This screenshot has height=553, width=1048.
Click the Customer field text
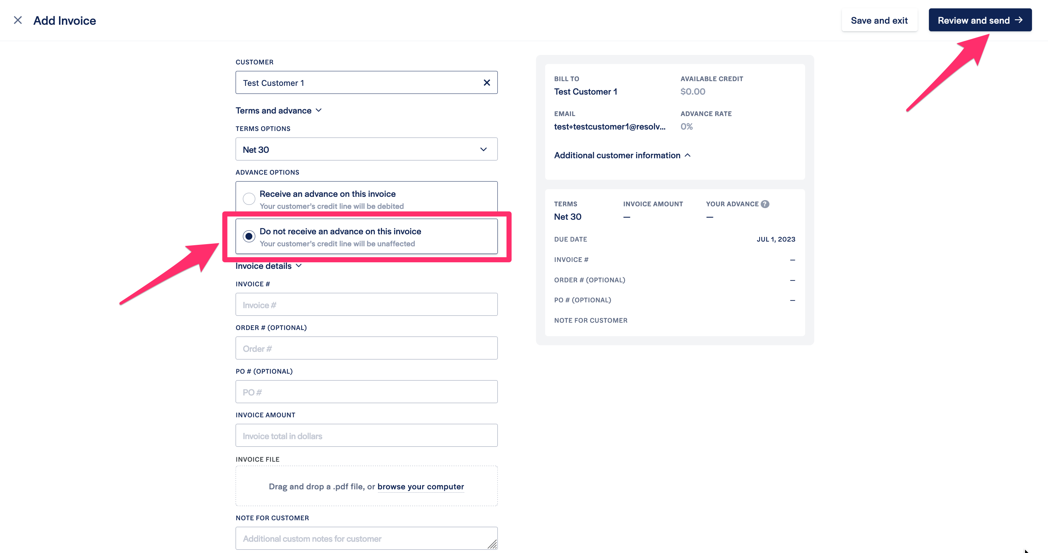coord(273,83)
